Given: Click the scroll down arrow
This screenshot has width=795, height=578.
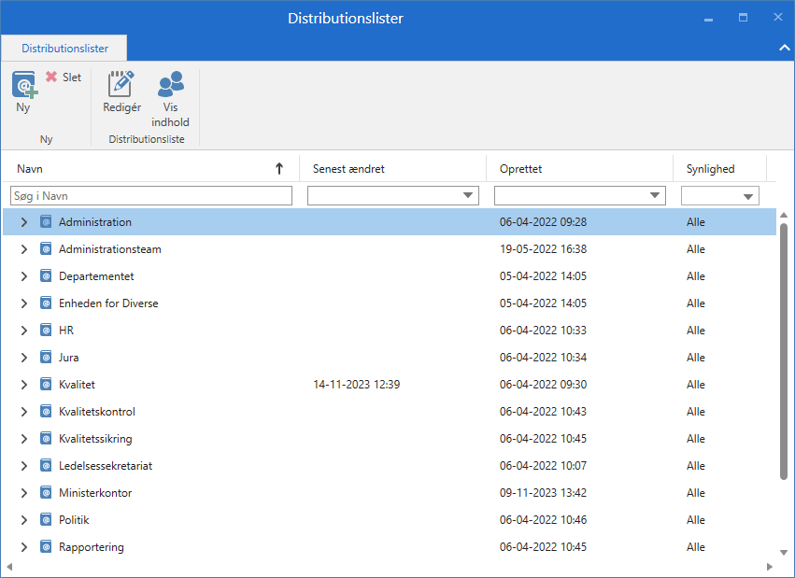Looking at the screenshot, I should coord(784,553).
